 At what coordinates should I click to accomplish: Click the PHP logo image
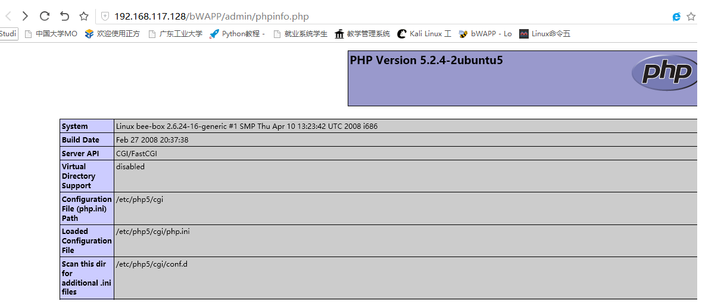664,72
